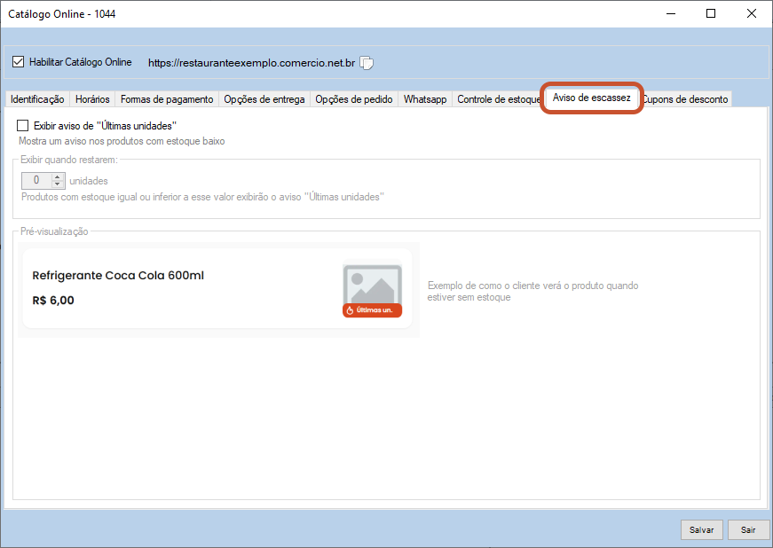This screenshot has height=548, width=773.
Task: Open the Formas de pagamento tab
Action: pos(167,99)
